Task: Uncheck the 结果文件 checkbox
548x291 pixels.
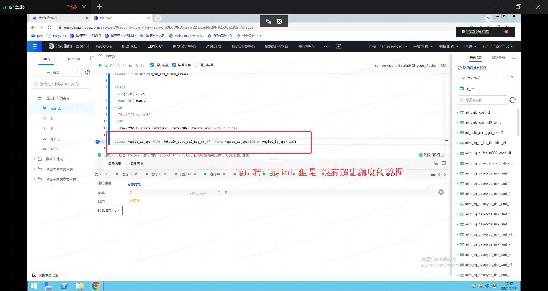Action: 175,65
